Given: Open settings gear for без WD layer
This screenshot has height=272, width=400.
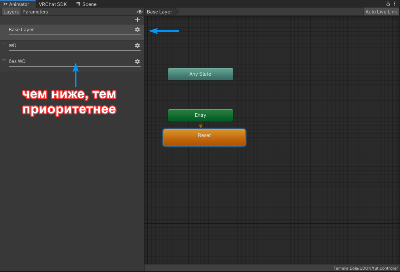Looking at the screenshot, I should point(137,61).
